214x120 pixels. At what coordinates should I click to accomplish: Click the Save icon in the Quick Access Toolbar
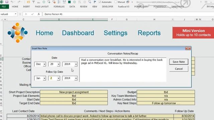pyautogui.click(x=7, y=2)
